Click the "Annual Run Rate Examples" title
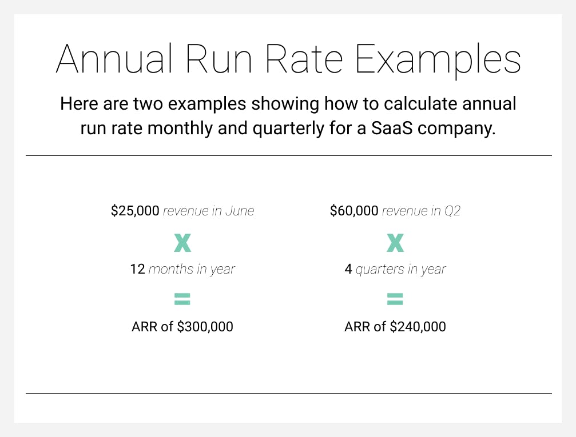 coord(288,60)
